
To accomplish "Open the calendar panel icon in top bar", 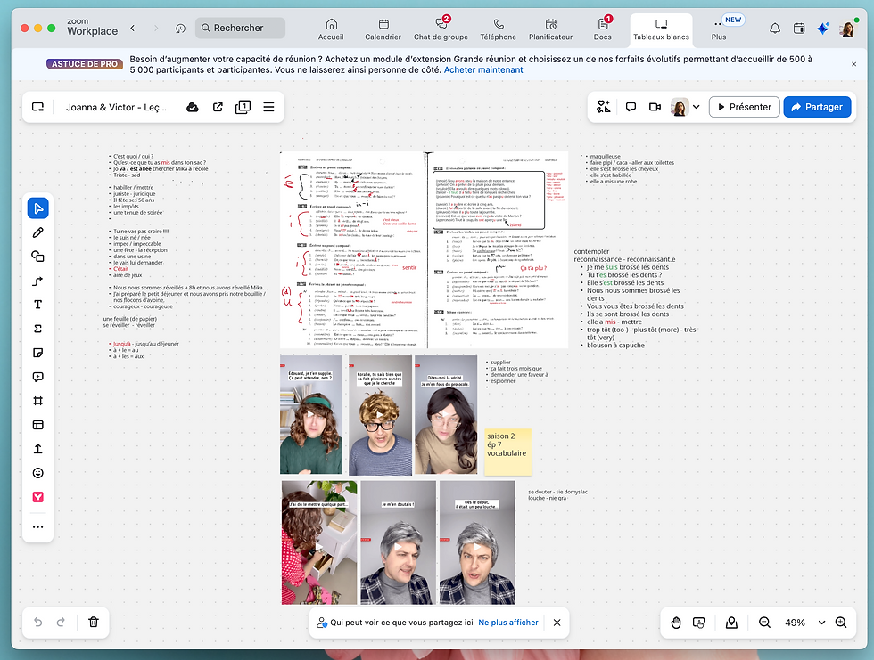I will tap(799, 29).
